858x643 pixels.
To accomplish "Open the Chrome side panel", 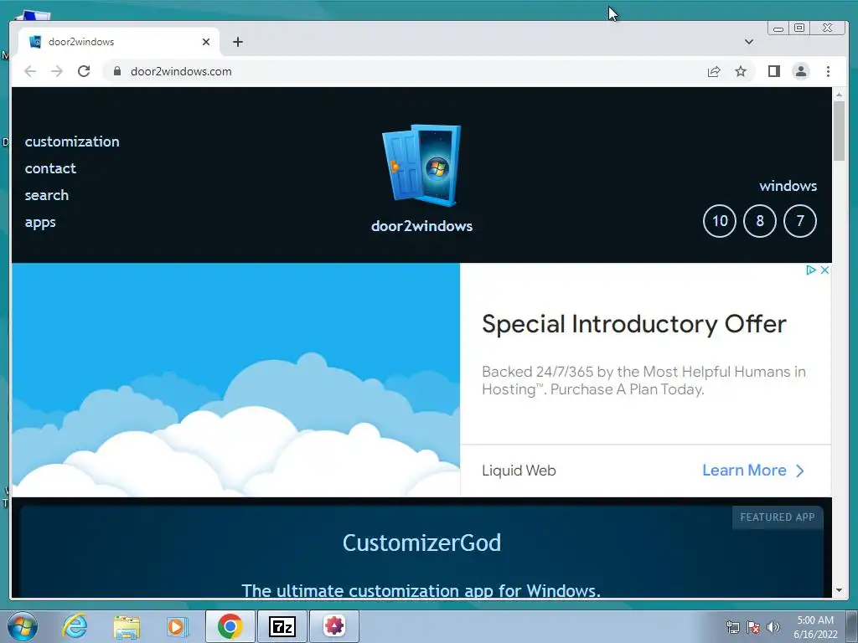I will [x=773, y=71].
